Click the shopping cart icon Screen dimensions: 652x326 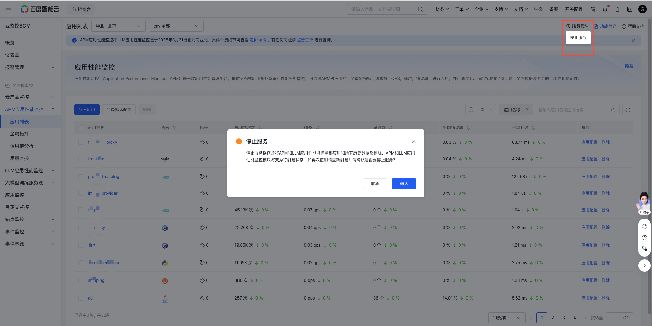[x=593, y=9]
